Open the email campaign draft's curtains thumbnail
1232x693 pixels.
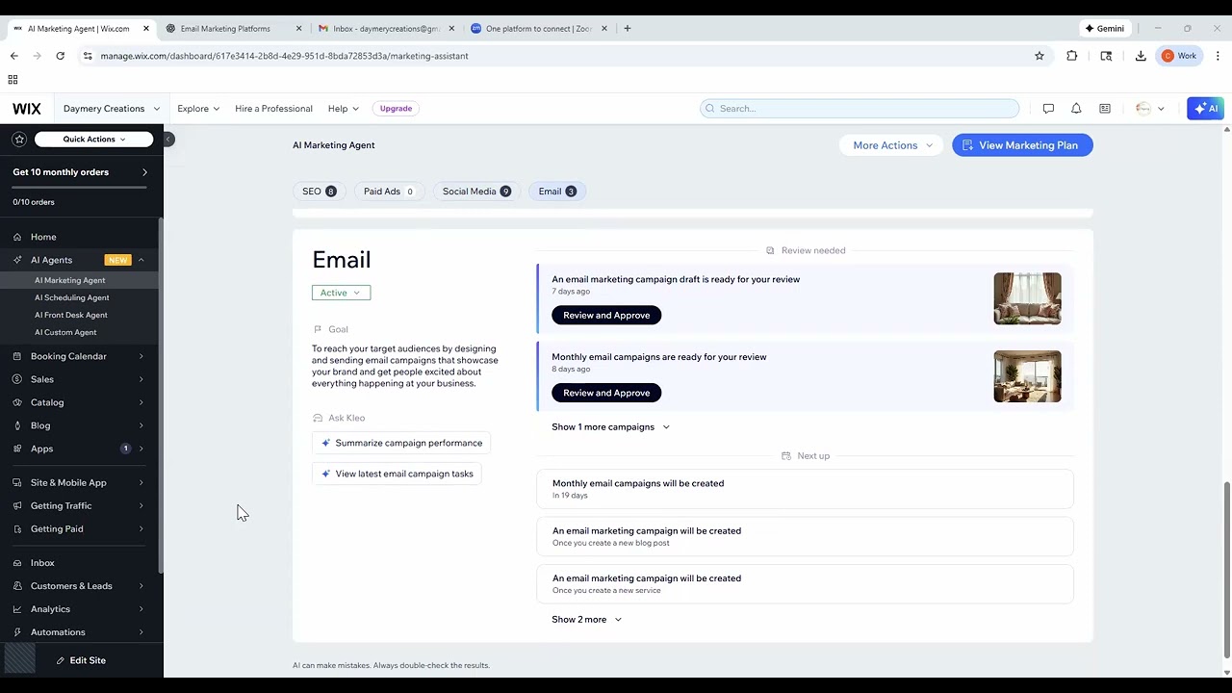1027,298
